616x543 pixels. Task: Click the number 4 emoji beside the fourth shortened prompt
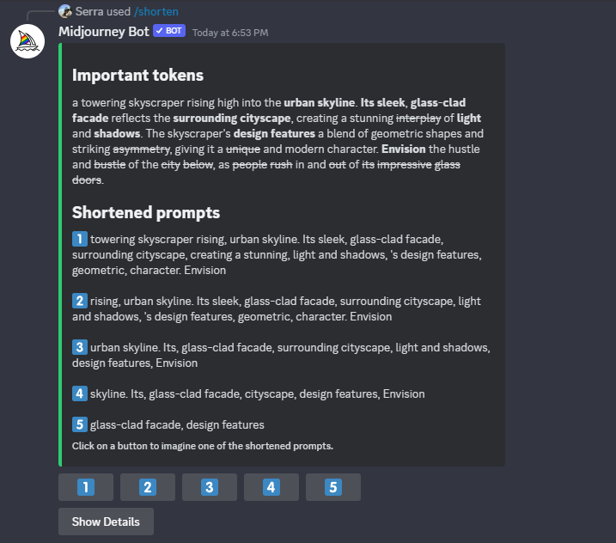80,394
